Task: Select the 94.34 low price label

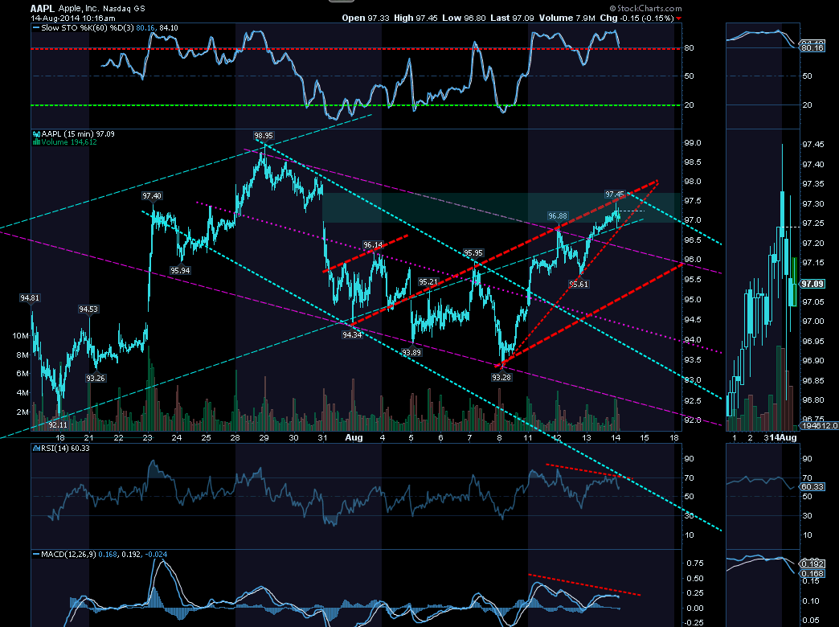Action: 352,334
